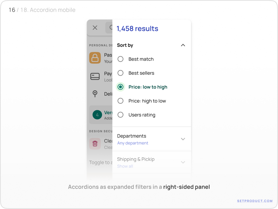
Task: Expand Shipping & Pickup section chevron
Action: click(183, 162)
